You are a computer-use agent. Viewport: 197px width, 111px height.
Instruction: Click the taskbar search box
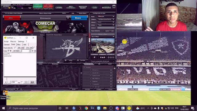coord(32,108)
